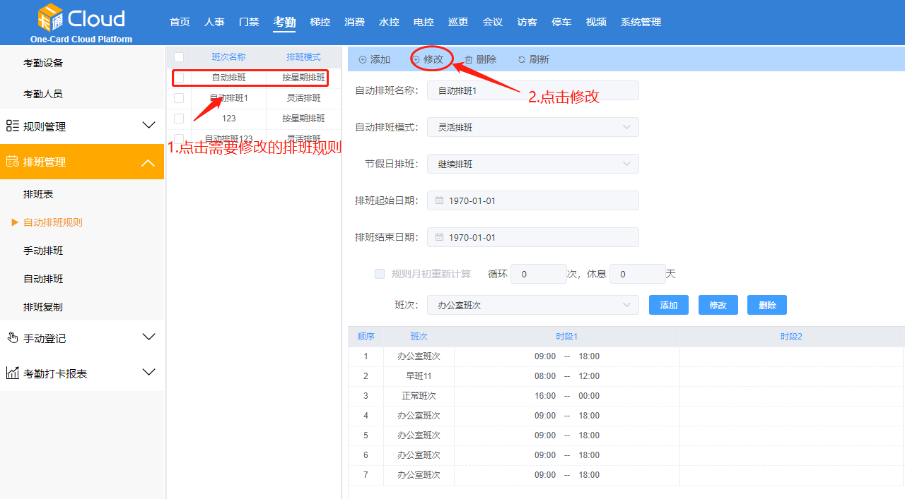Click the blue 添加 button beside the 班次 dropdown
The width and height of the screenshot is (905, 499).
(x=668, y=304)
